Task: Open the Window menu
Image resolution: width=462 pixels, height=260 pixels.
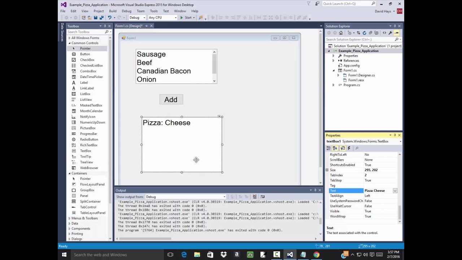Action: point(180,11)
